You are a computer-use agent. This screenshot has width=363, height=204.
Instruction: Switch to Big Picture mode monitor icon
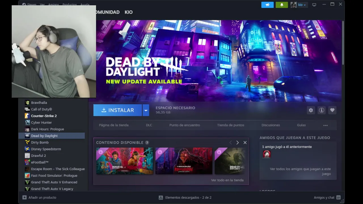click(x=314, y=5)
